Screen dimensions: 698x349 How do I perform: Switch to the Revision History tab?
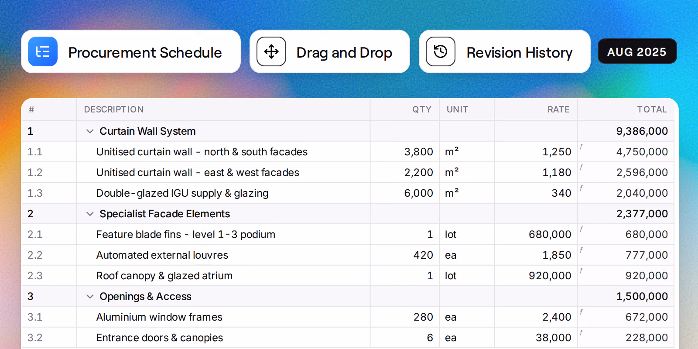tap(505, 51)
